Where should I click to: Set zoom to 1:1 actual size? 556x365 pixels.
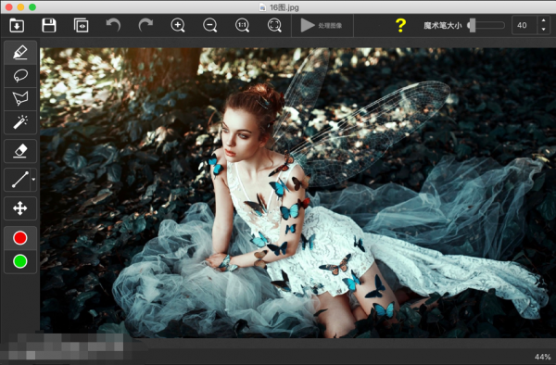243,26
